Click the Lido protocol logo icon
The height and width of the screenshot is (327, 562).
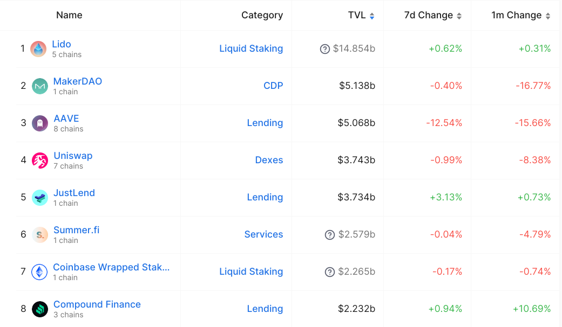tap(38, 49)
